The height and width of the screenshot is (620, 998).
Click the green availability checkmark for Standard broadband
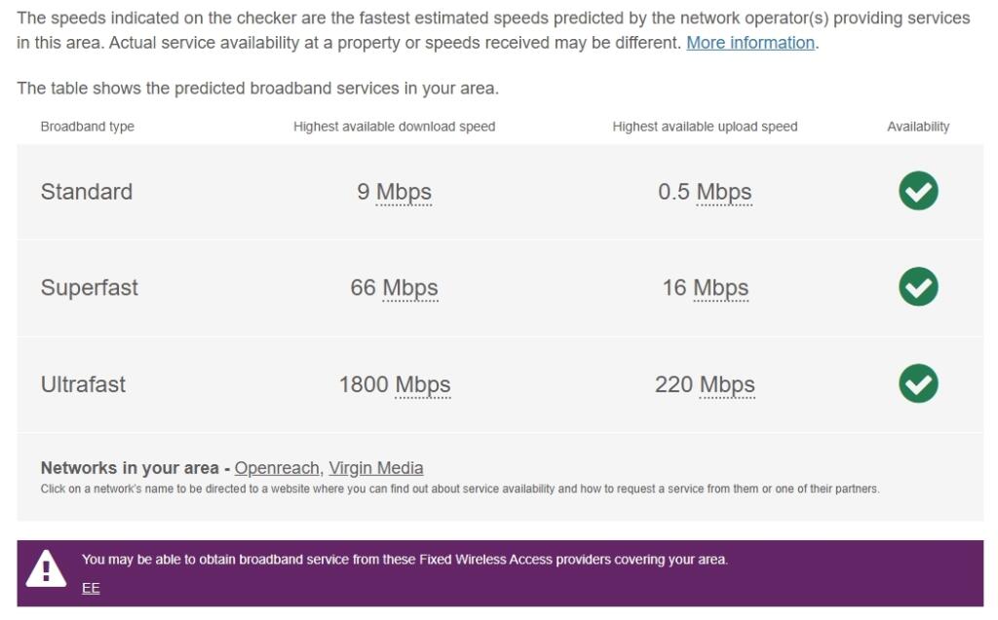pyautogui.click(x=916, y=191)
